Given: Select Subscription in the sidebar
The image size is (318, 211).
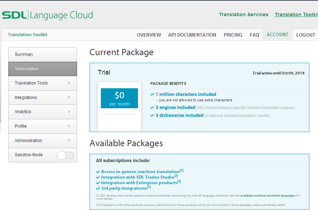Looking at the screenshot, I should tap(43, 69).
